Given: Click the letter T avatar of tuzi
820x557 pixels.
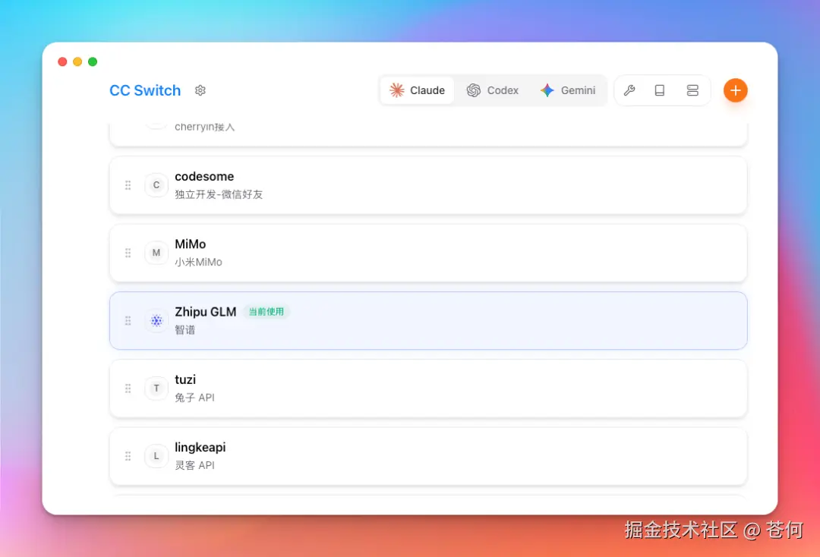Looking at the screenshot, I should pyautogui.click(x=156, y=388).
